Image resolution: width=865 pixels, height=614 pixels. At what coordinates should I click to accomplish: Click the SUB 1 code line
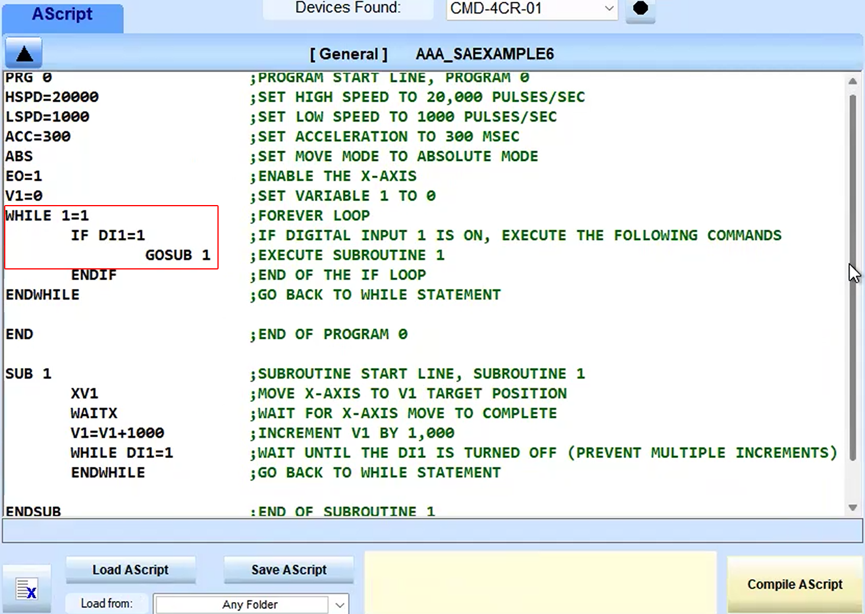28,374
